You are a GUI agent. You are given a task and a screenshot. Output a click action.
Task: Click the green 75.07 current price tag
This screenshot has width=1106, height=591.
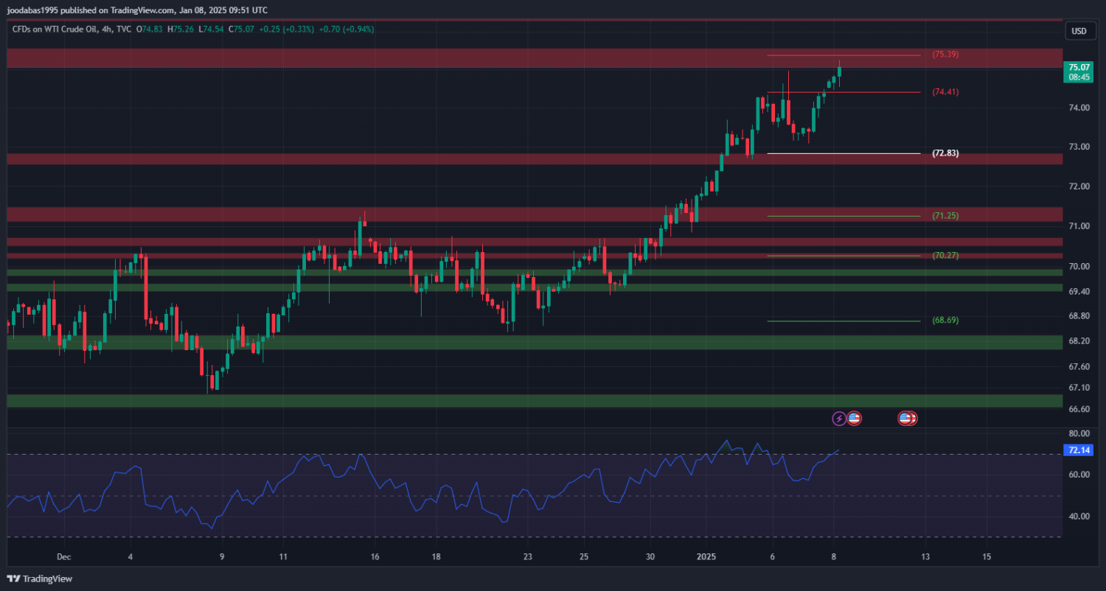(x=1079, y=71)
